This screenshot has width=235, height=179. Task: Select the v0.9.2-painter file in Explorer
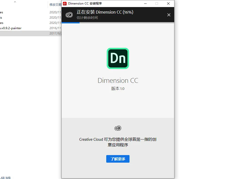(x=11, y=28)
